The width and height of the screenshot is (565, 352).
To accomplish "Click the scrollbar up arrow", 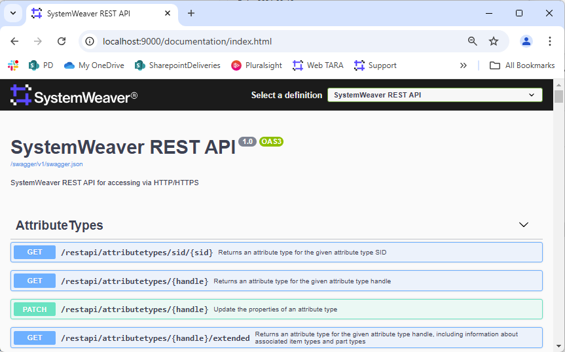I will [558, 85].
